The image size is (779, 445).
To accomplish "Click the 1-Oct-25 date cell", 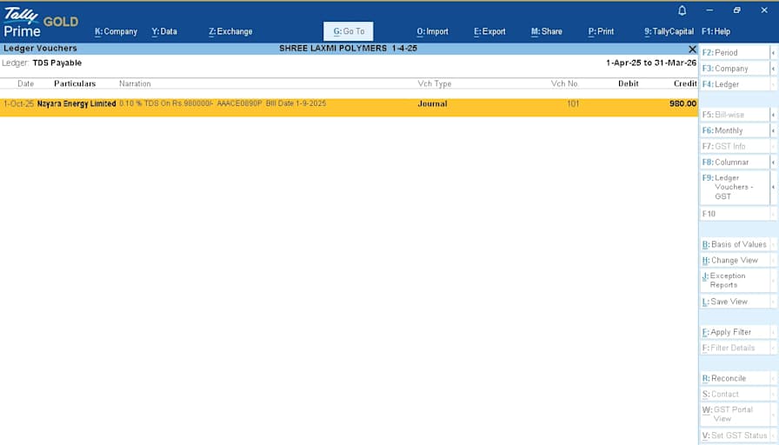I will pos(19,103).
